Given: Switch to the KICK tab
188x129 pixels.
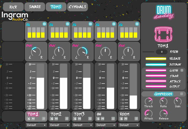Looking at the screenshot, I should [x=13, y=7].
